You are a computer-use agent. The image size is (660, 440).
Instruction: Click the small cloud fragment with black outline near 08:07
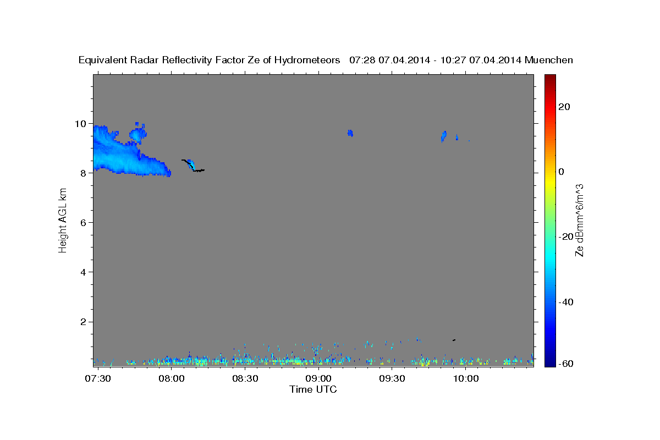click(x=192, y=165)
